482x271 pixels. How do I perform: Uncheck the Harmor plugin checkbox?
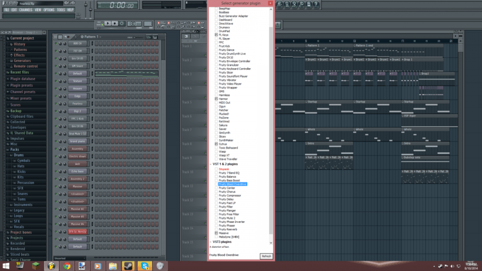(x=217, y=99)
